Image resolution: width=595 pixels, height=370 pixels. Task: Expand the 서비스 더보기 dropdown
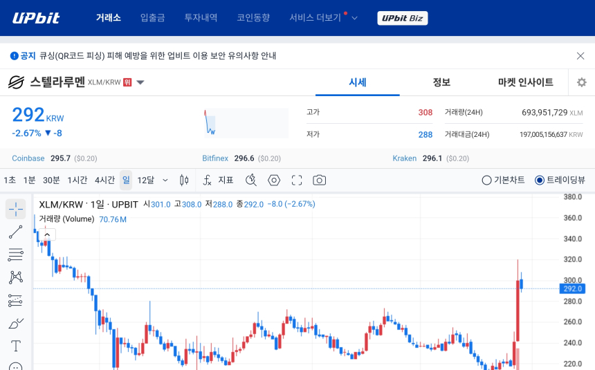pyautogui.click(x=323, y=17)
